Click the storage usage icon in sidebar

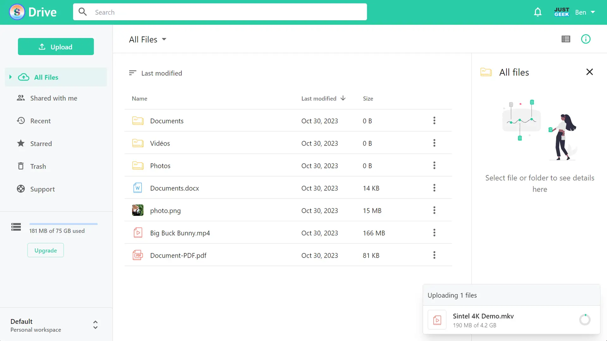point(16,227)
